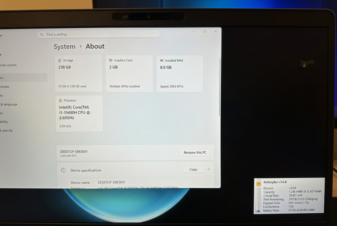The width and height of the screenshot is (337, 226).
Task: Click the Processor chip icon
Action: point(61,101)
